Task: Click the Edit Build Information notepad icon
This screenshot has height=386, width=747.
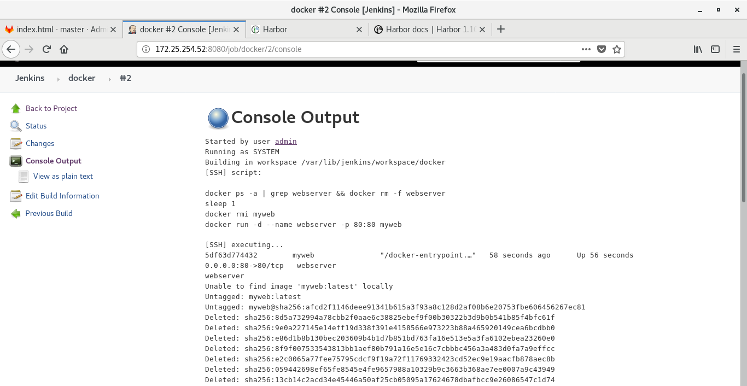Action: tap(16, 196)
